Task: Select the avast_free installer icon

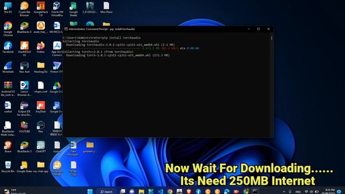Action: coord(41,27)
